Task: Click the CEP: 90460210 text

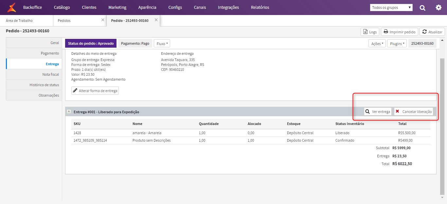Action: (172, 70)
